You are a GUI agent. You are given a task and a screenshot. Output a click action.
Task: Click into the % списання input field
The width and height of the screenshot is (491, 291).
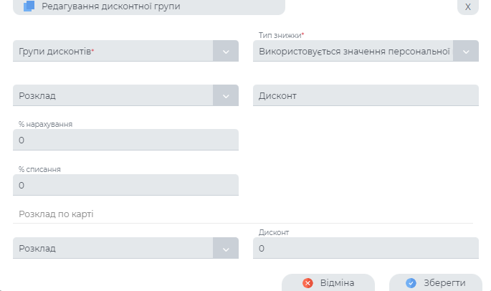click(x=125, y=185)
